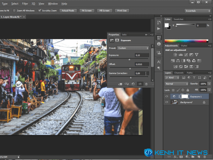Switch to the Swatches tab
This screenshot has width=213, height=160.
[x=178, y=19]
